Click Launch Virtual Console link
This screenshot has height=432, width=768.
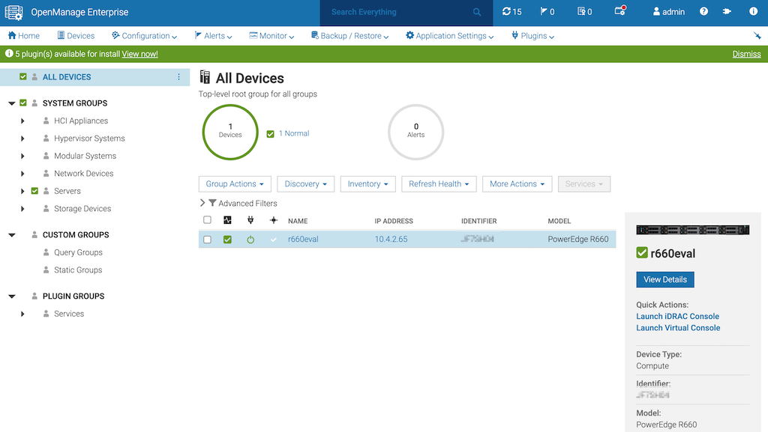678,328
